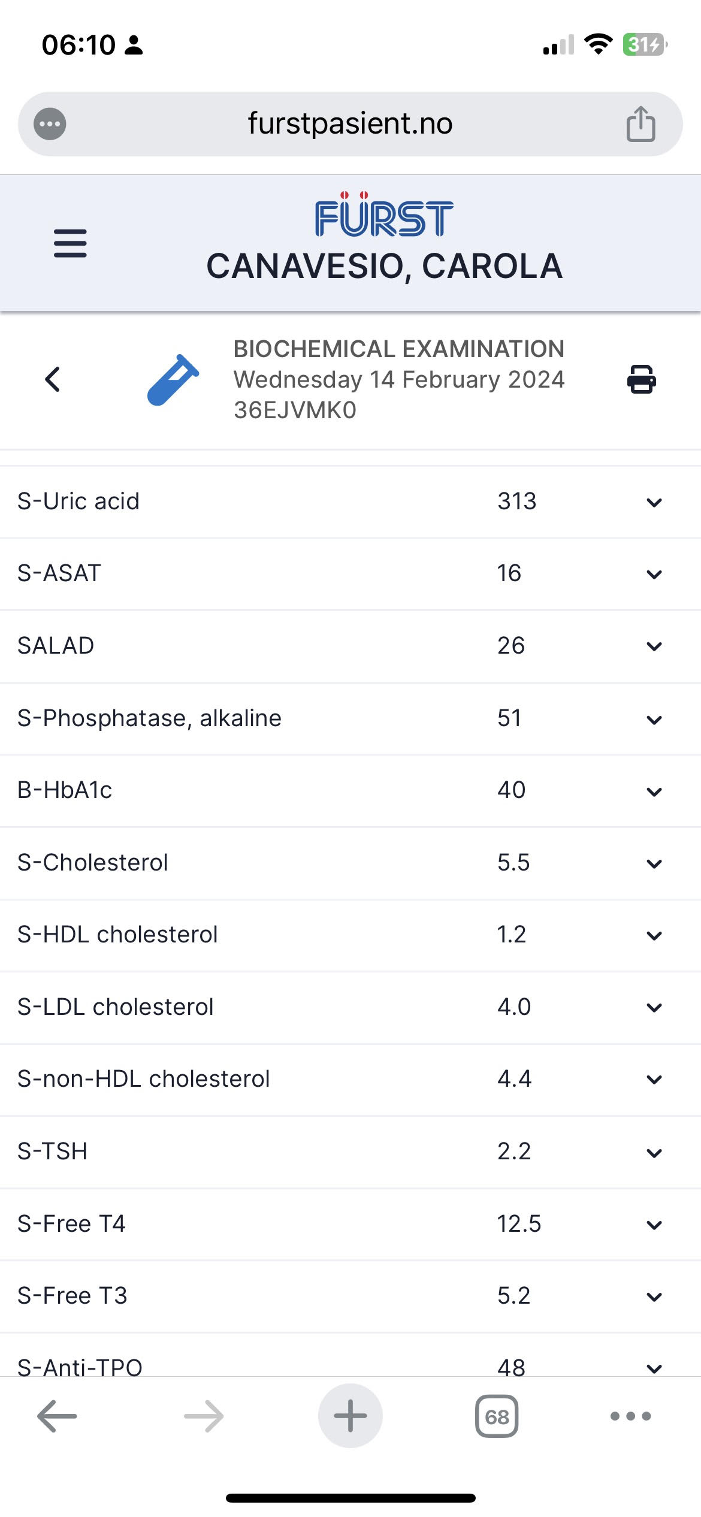Select the S-Free T4 row
Screen dimensions: 701x1517
click(x=72, y=1223)
